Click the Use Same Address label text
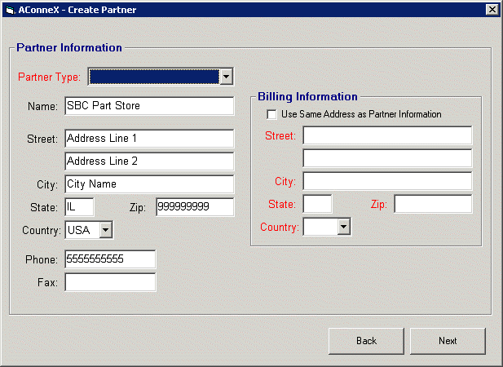 361,114
